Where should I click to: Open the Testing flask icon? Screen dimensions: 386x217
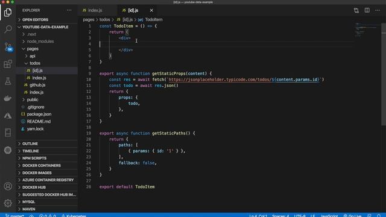pyautogui.click(x=8, y=81)
